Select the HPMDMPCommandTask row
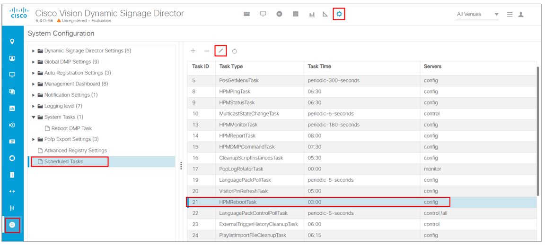 click(361, 147)
